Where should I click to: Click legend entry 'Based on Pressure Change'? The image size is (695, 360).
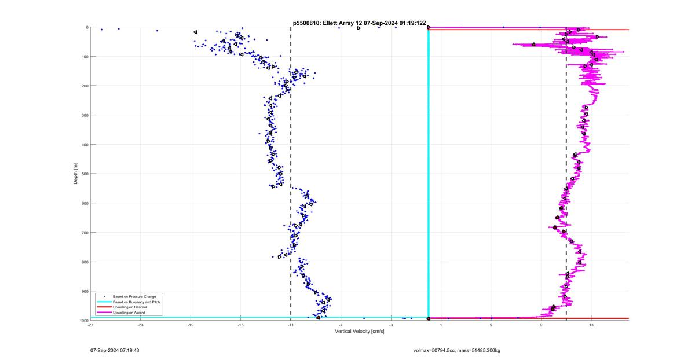[134, 296]
